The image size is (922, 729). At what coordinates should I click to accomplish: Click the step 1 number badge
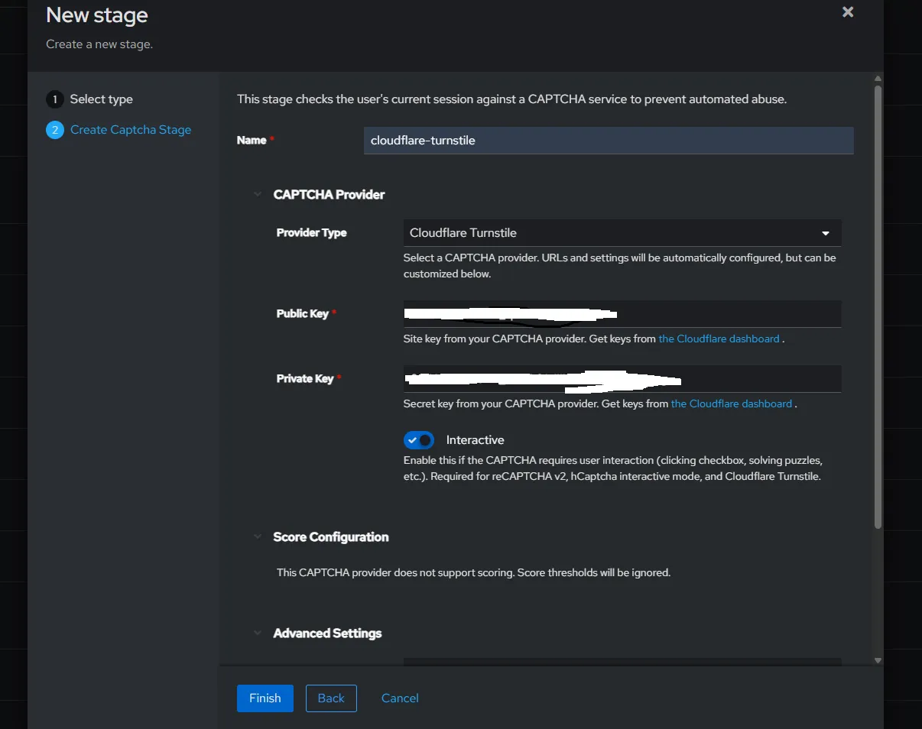click(54, 99)
